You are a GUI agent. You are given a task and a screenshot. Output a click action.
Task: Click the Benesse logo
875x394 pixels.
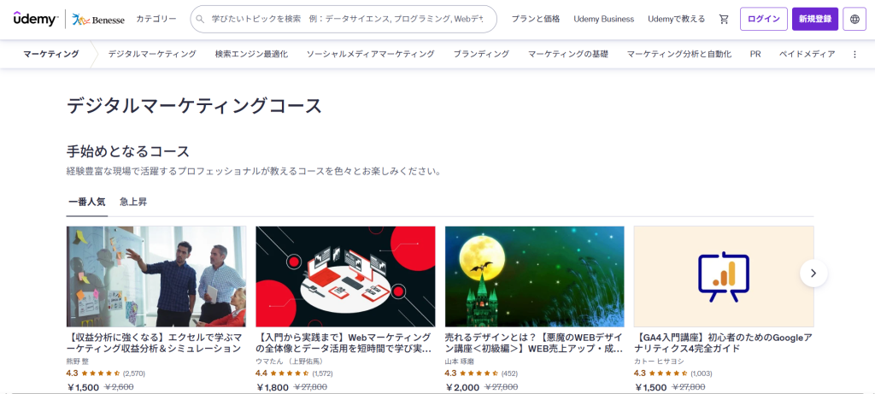click(98, 20)
